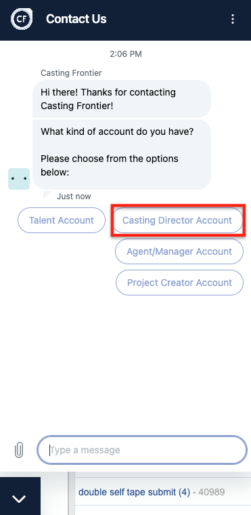Focus the Type a message field
Image resolution: width=251 pixels, height=515 pixels.
coord(142,450)
